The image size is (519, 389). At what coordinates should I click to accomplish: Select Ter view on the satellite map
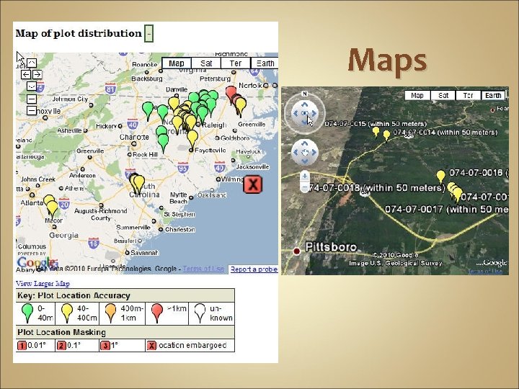point(468,96)
